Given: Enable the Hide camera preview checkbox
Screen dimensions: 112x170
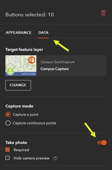Looking at the screenshot, I should click(x=7, y=158).
